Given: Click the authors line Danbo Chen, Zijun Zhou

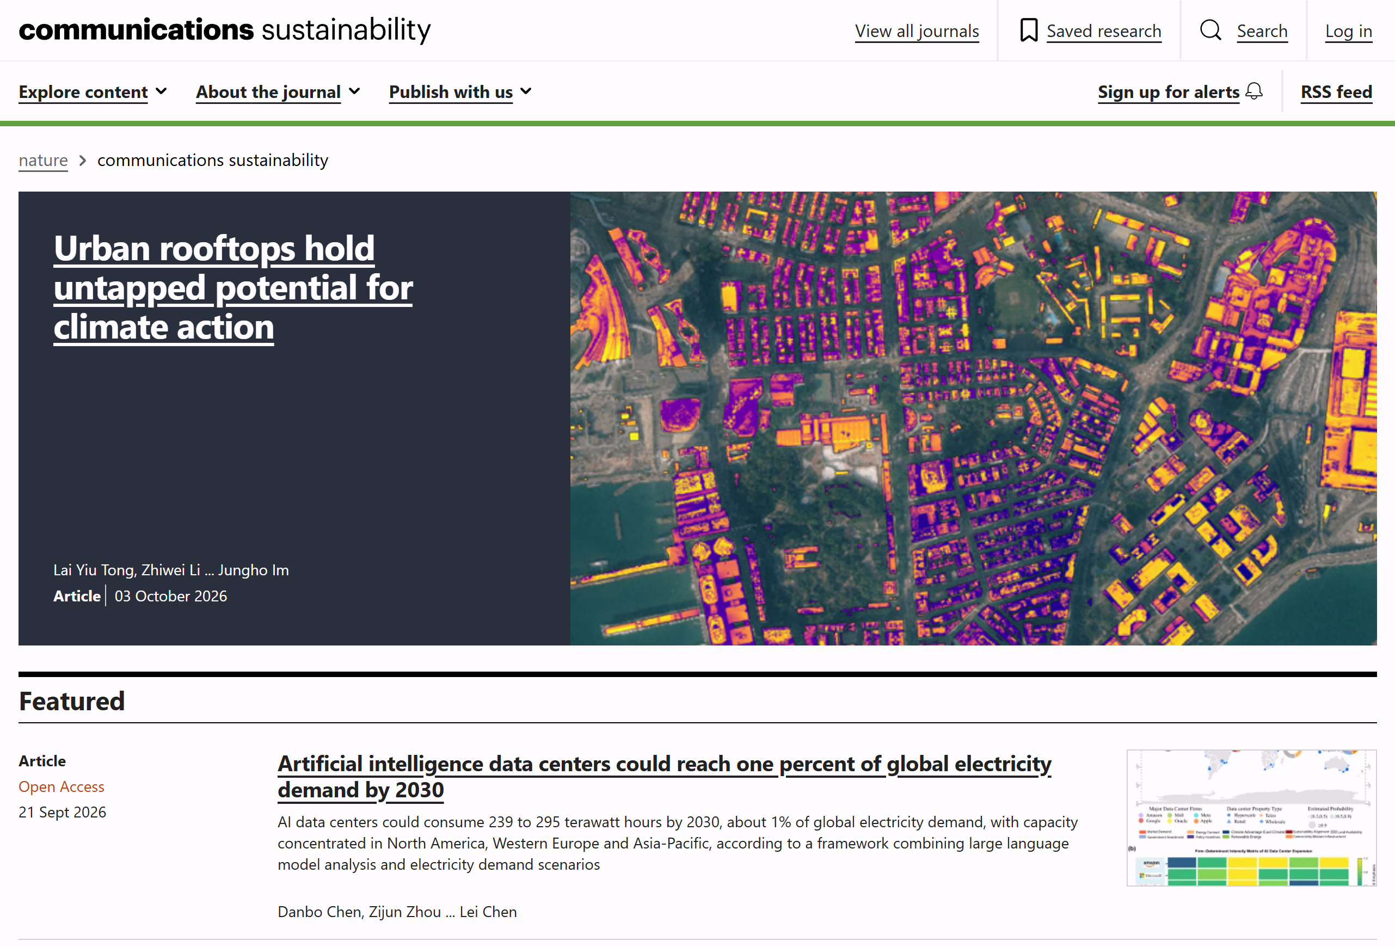Looking at the screenshot, I should click(397, 911).
